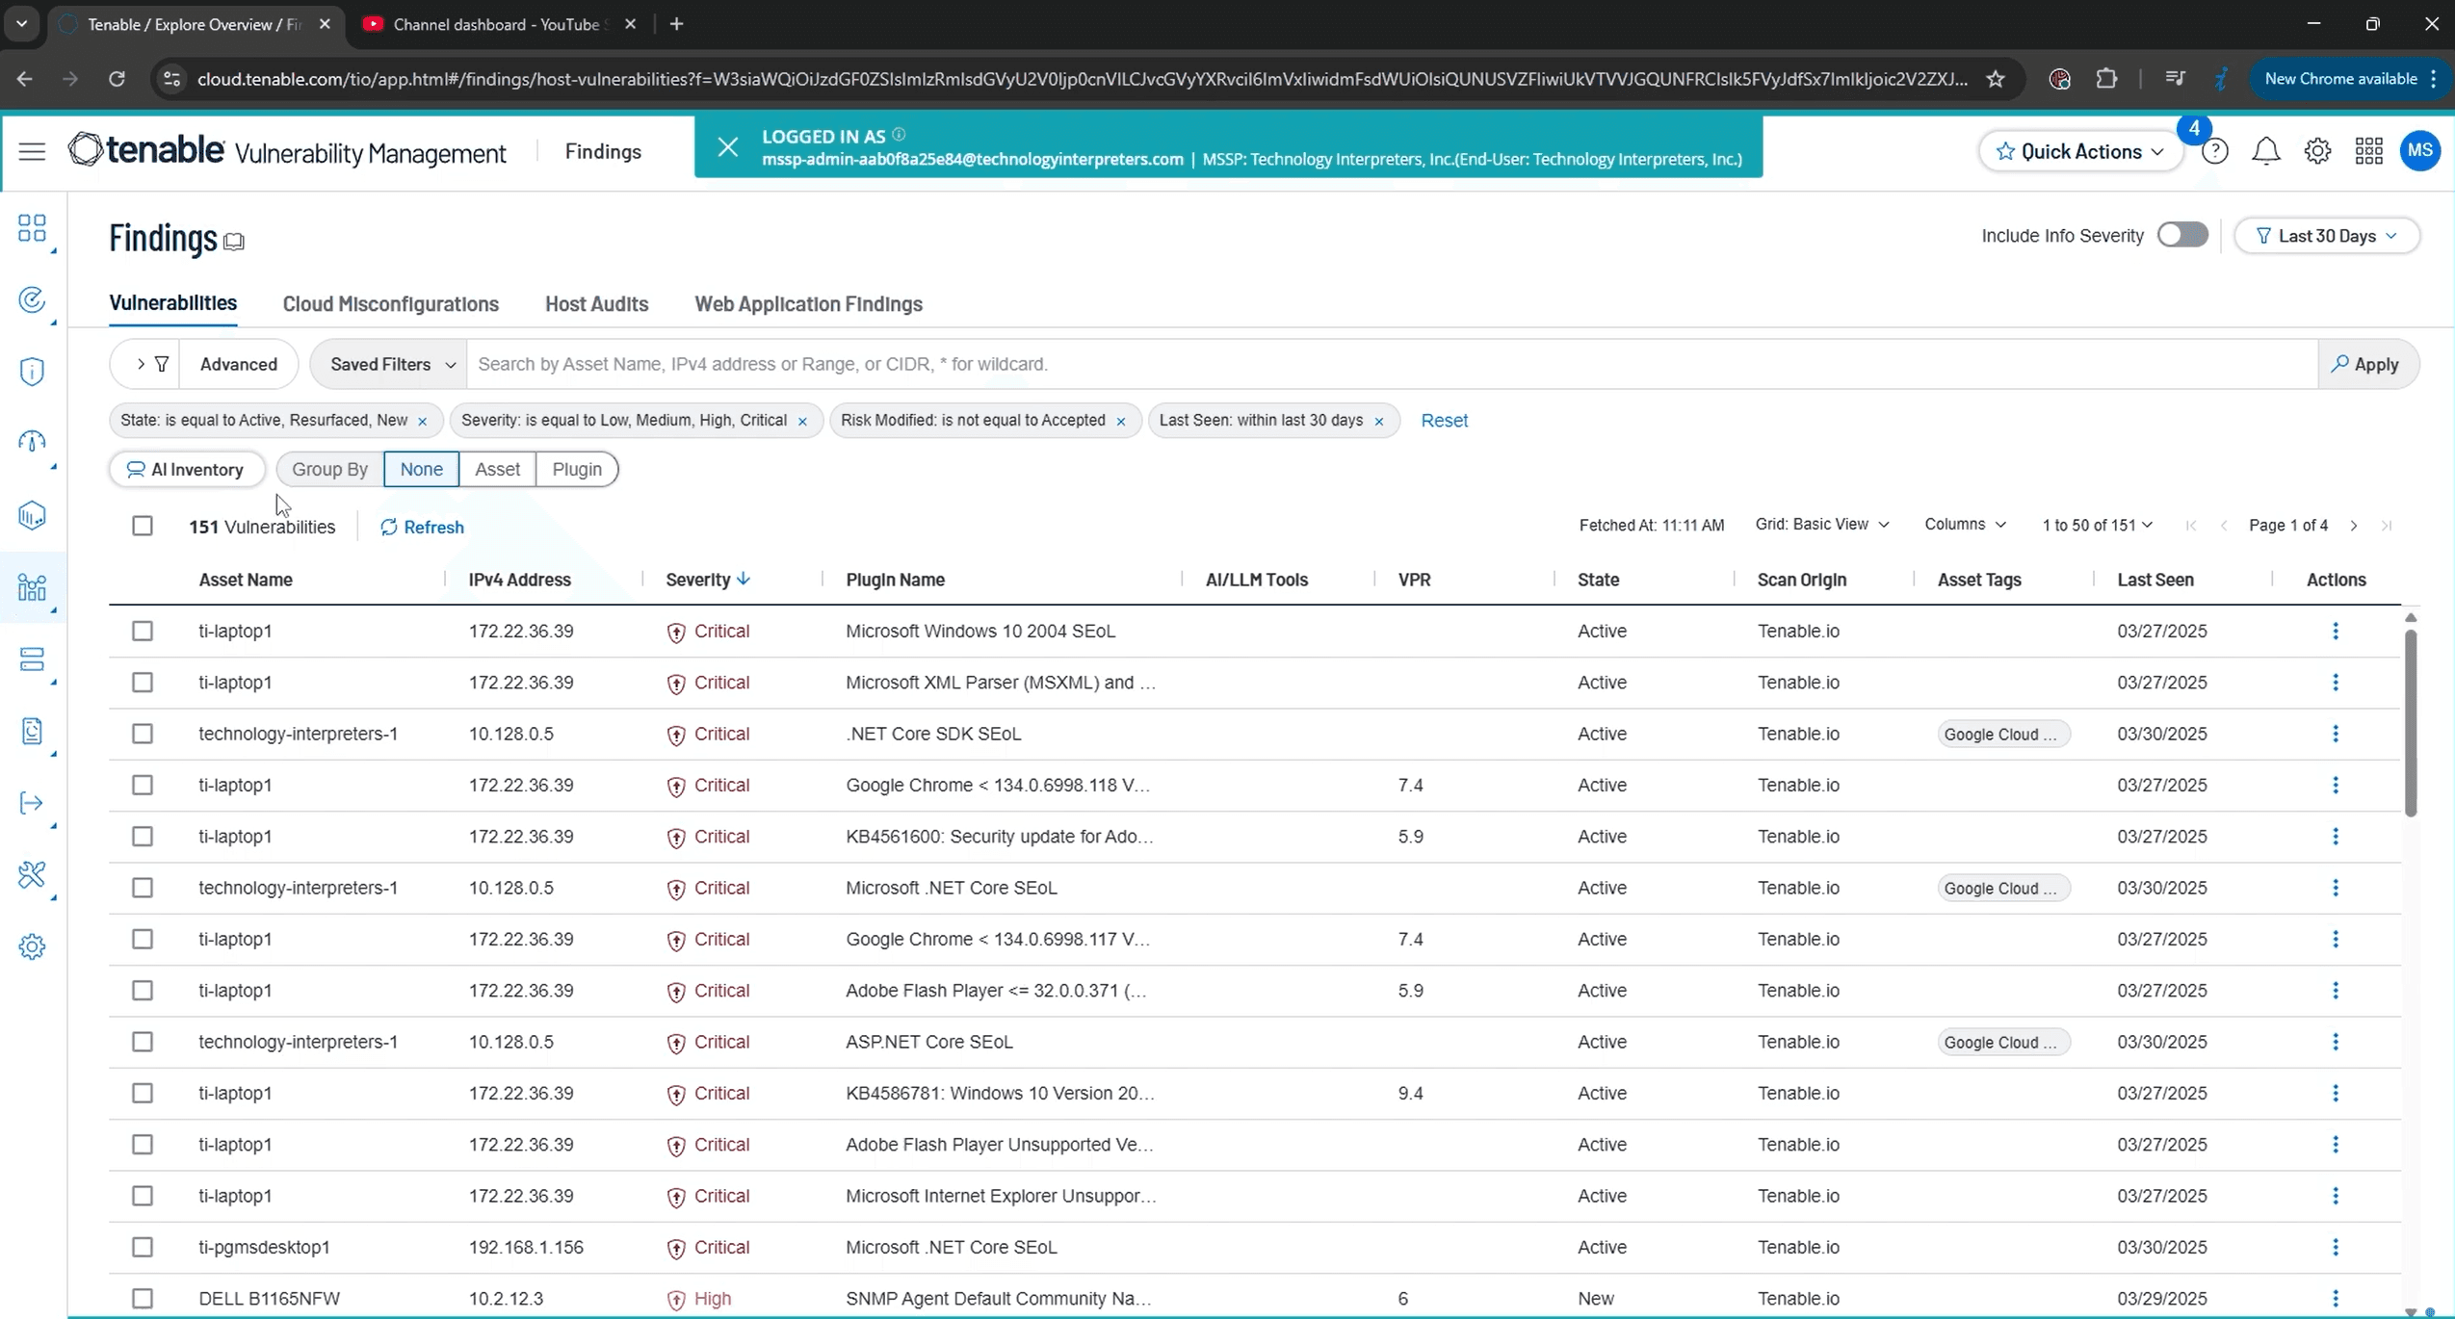Select the Explore scan icon in sidebar
This screenshot has height=1319, width=2455.
32,299
